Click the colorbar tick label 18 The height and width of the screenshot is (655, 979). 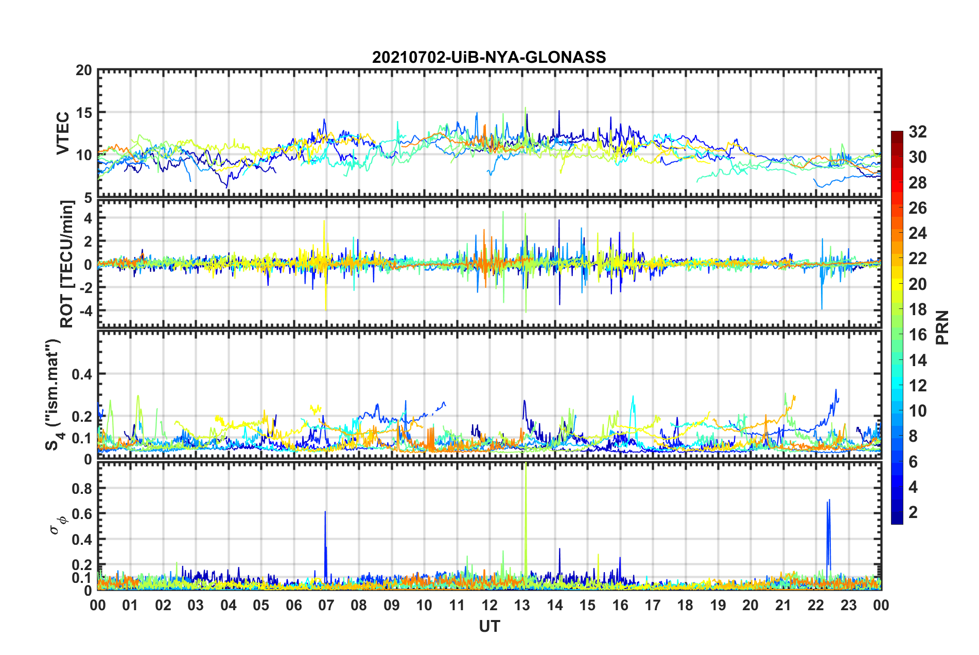(x=917, y=309)
